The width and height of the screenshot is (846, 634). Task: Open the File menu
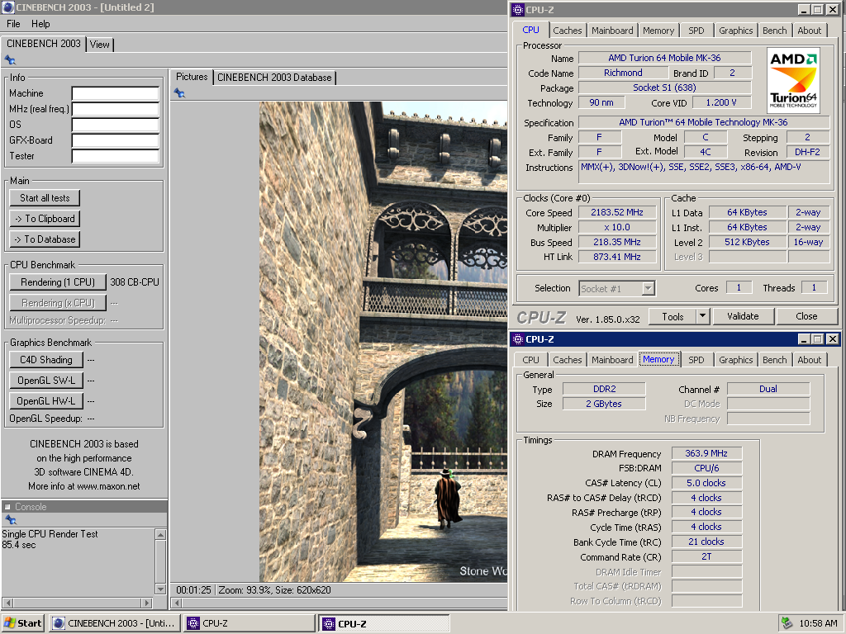13,24
